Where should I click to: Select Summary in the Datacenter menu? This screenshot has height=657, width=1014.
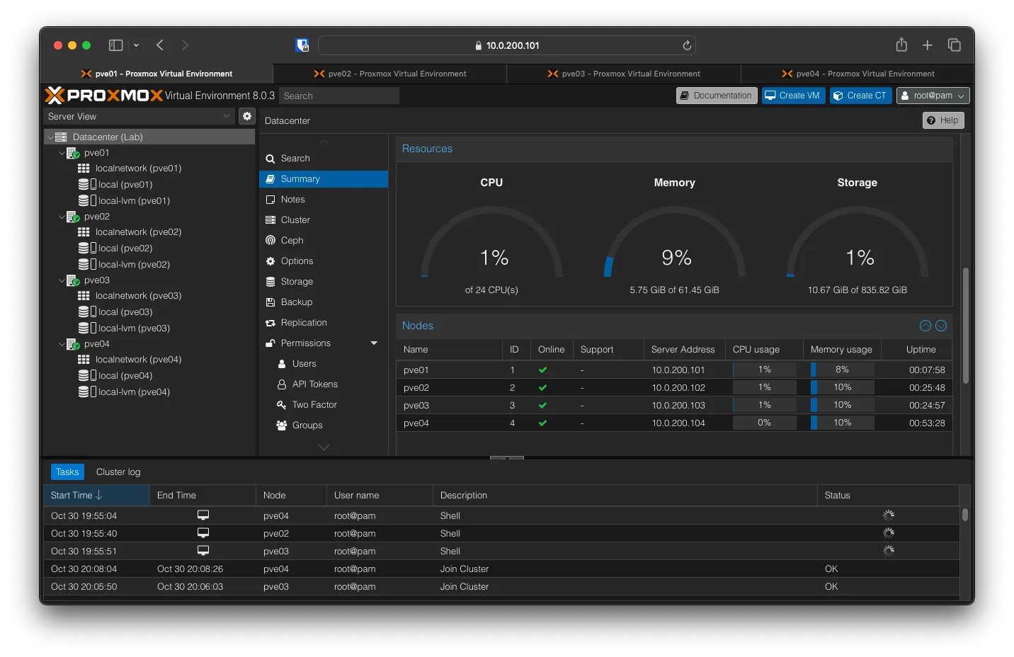pyautogui.click(x=324, y=179)
